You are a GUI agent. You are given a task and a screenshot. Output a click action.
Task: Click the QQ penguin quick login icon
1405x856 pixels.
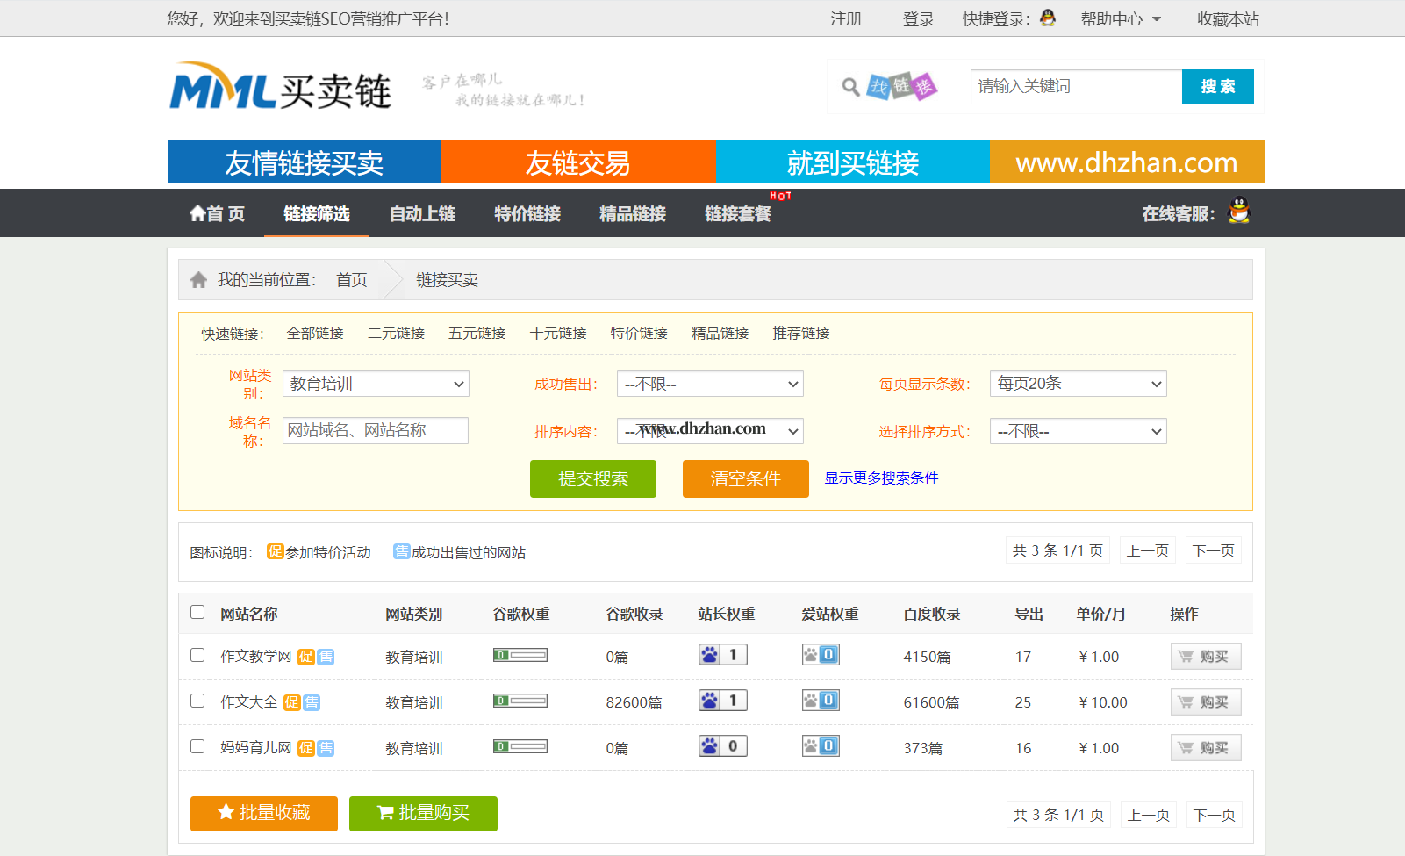1047,18
